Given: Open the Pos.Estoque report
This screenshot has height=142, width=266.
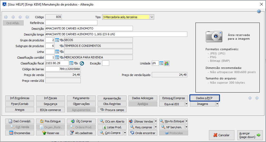Looking at the screenshot, I should [51, 121].
